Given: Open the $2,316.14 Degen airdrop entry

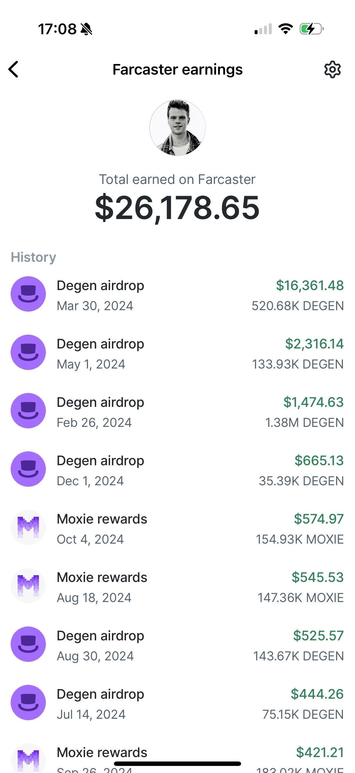Looking at the screenshot, I should pyautogui.click(x=177, y=353).
